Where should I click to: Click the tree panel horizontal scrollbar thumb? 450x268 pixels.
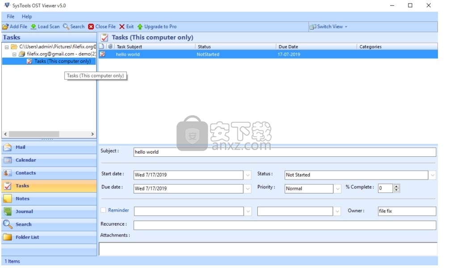click(x=34, y=134)
